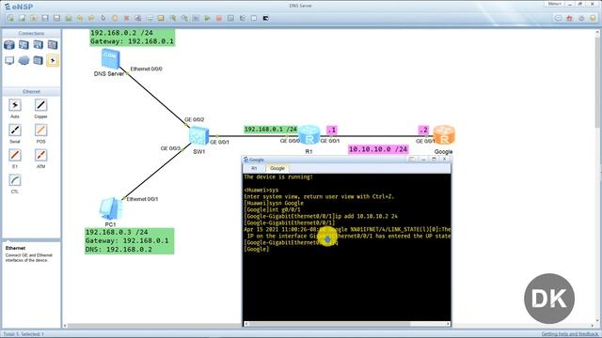Select the PC end-device category icon
This screenshot has width=602, height=338.
click(x=9, y=60)
